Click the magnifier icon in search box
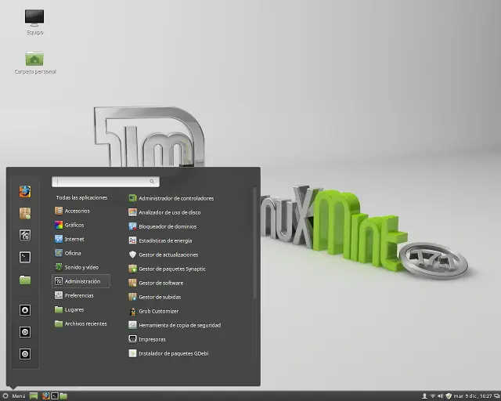This screenshot has height=401, width=501. coord(152,182)
